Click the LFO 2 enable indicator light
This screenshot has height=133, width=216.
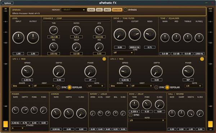202,59
